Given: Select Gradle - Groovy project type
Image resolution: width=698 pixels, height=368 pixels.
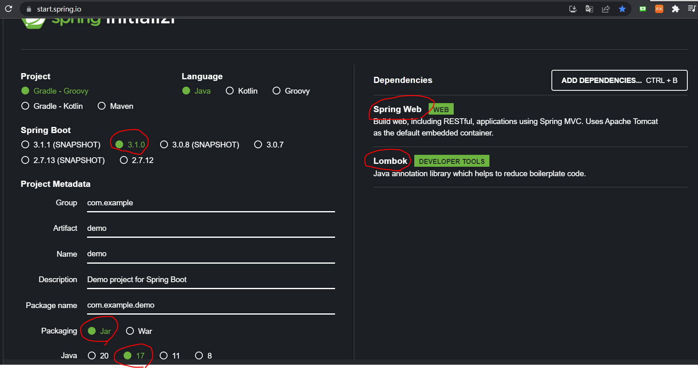Looking at the screenshot, I should click(55, 91).
